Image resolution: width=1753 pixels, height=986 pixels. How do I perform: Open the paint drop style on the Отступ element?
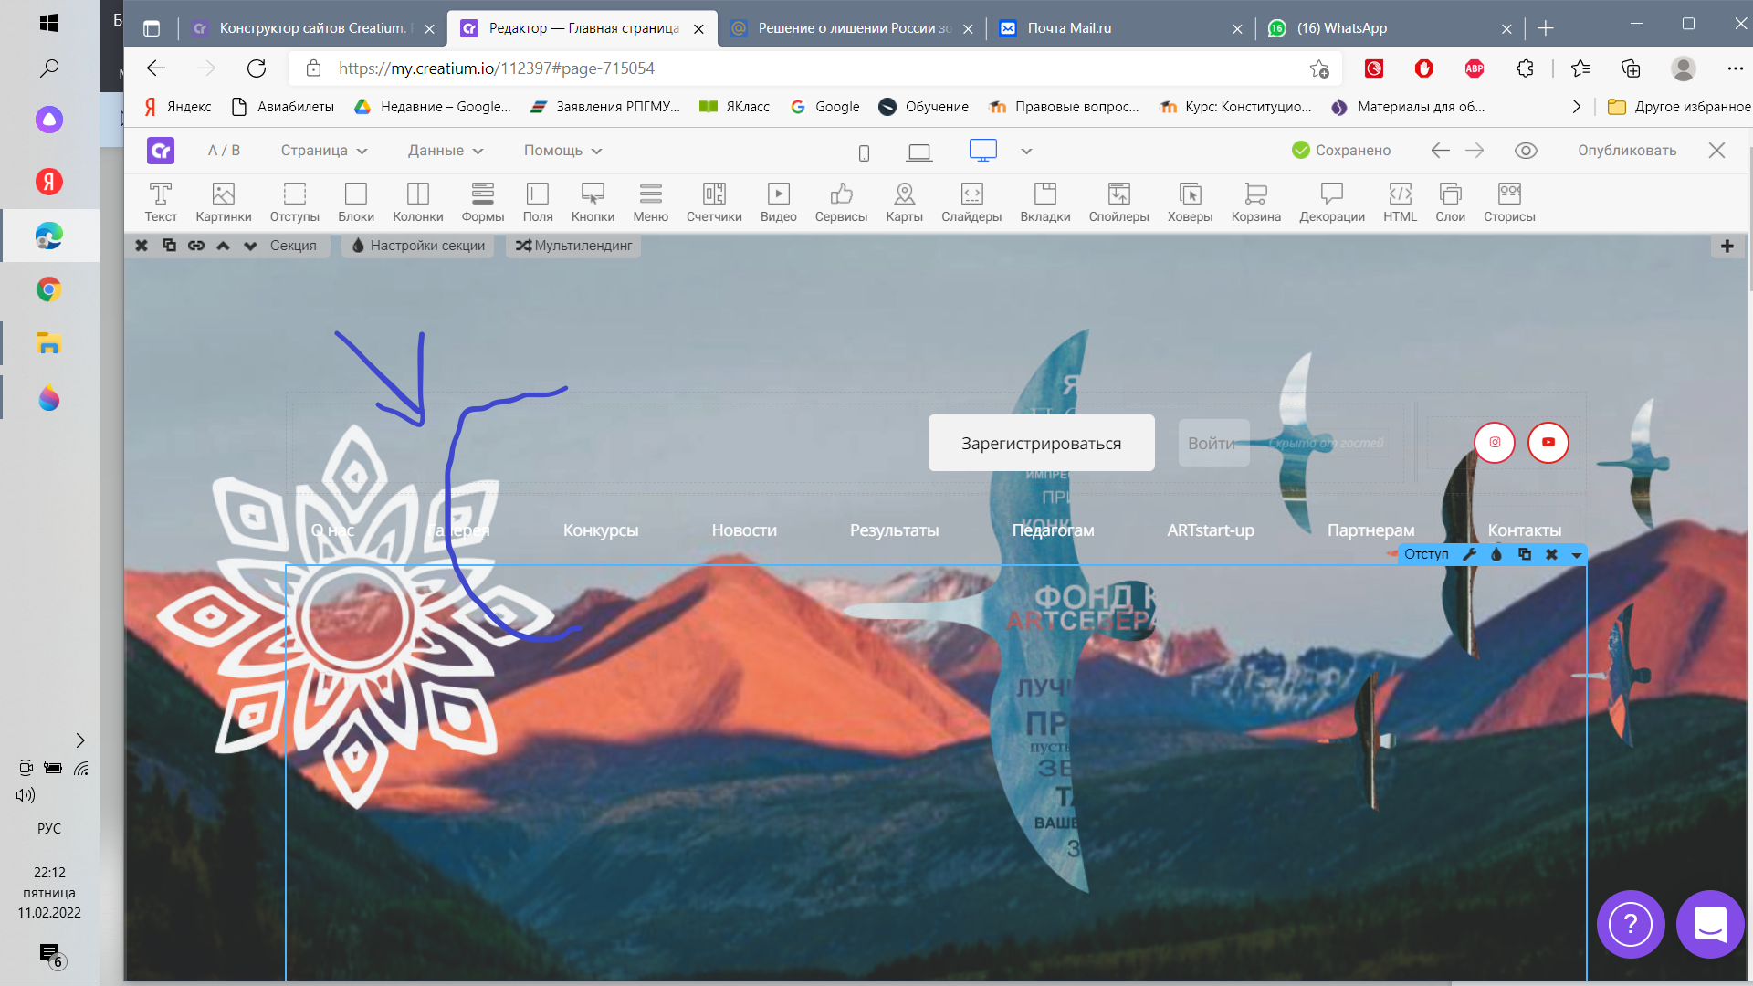1496,554
